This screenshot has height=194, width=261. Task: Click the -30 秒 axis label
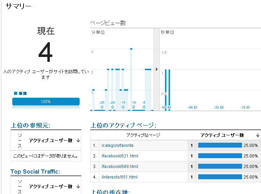click(219, 107)
